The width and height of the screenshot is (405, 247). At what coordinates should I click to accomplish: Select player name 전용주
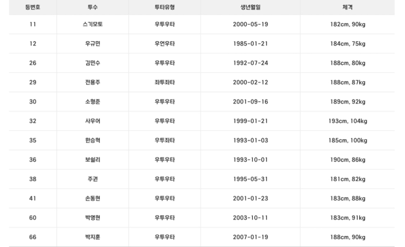(93, 82)
